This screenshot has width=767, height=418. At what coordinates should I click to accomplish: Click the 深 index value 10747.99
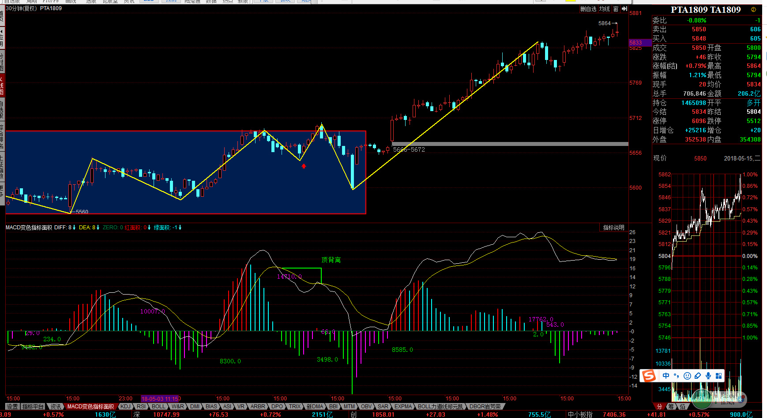point(166,414)
